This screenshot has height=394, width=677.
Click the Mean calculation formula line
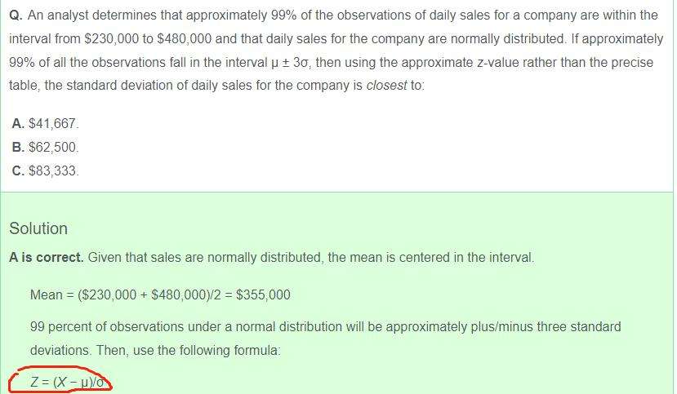(x=159, y=294)
